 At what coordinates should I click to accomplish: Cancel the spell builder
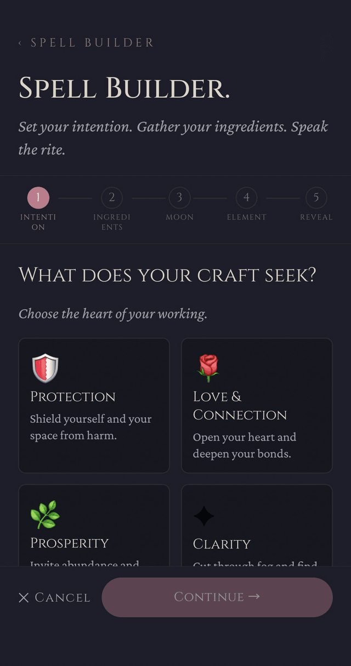point(54,597)
